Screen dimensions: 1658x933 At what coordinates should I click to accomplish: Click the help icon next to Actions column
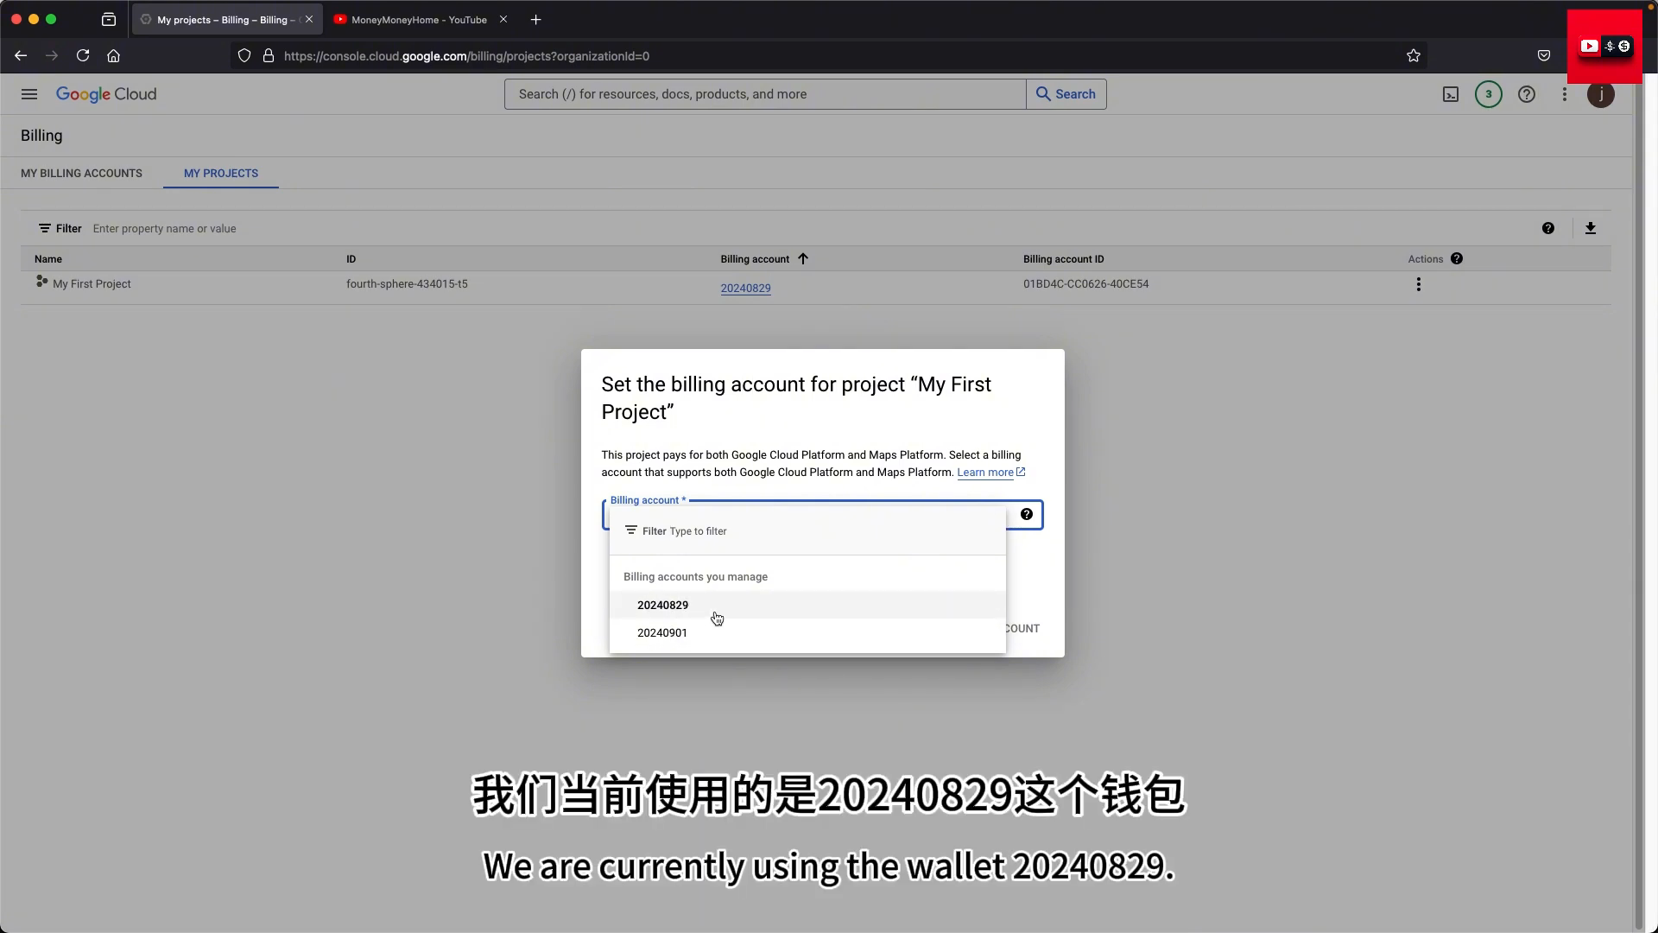(1457, 258)
